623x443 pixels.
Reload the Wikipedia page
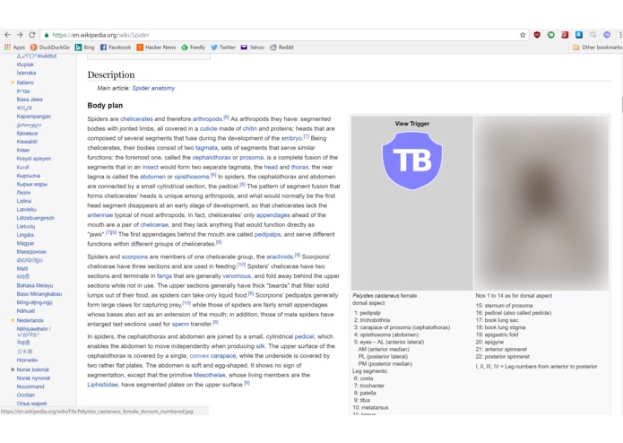point(32,35)
